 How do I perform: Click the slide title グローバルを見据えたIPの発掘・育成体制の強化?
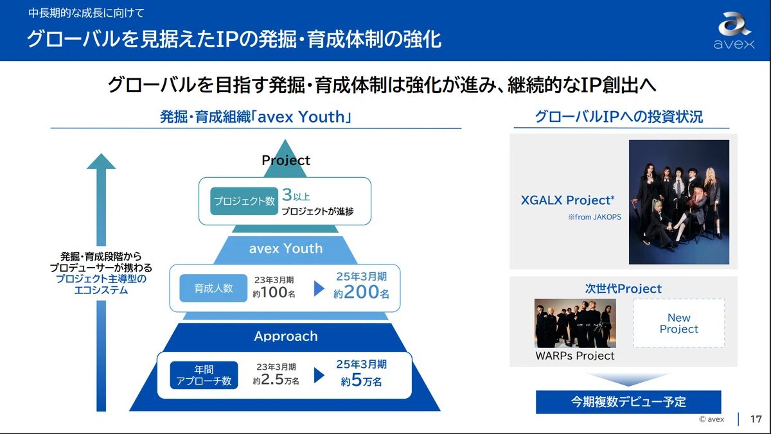(234, 39)
